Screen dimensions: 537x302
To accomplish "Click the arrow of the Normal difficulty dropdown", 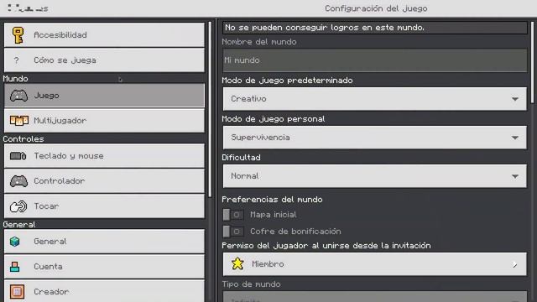I will (x=514, y=177).
